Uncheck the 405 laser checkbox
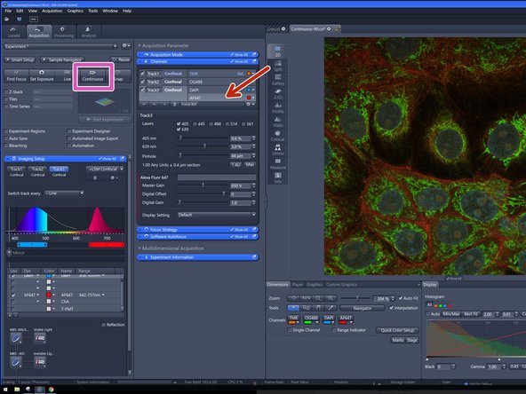The width and height of the screenshot is (526, 394). (x=179, y=123)
